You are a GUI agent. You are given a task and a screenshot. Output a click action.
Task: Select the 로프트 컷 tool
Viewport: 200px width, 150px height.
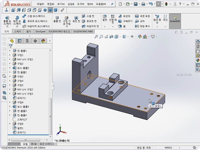[89, 21]
